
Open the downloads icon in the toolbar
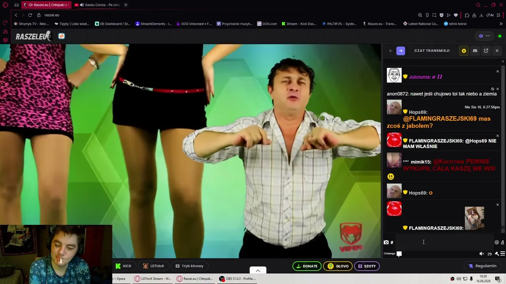click(481, 15)
